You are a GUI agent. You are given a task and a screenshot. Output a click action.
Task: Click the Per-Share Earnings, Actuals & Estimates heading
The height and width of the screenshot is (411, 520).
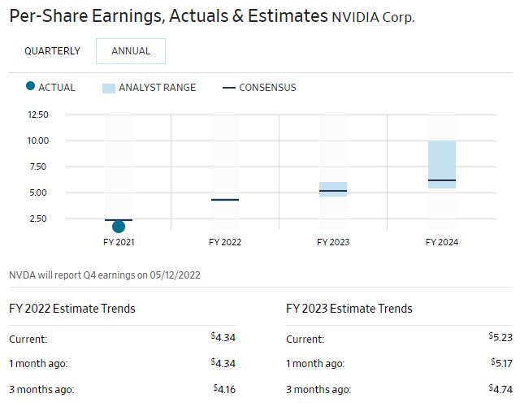168,16
